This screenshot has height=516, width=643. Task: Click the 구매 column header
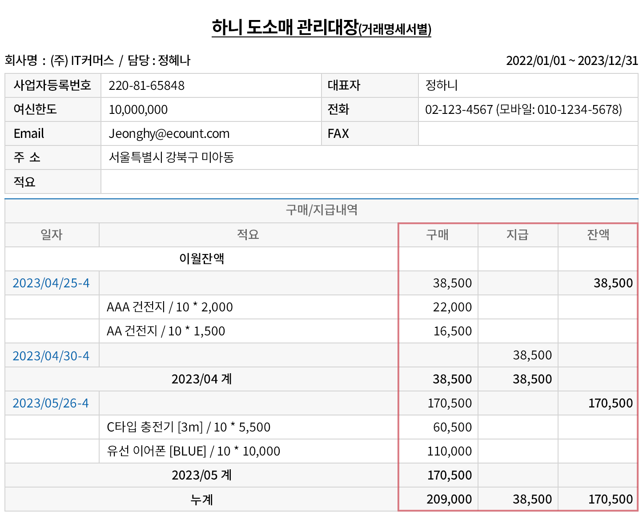click(438, 234)
